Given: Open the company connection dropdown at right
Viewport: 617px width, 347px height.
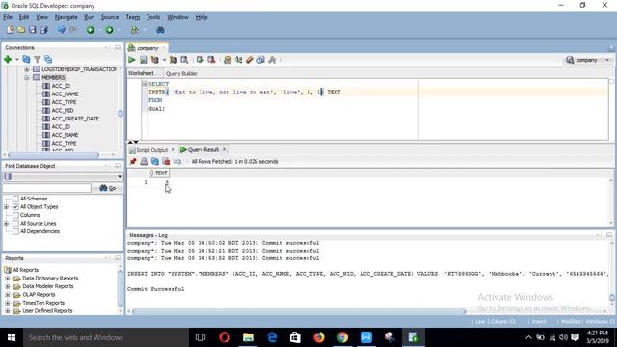Looking at the screenshot, I should 607,60.
